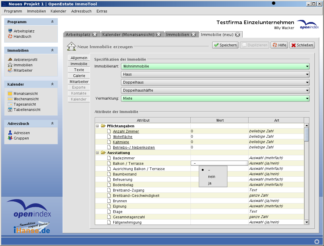Click the Gruppen icon in Adressbuch
Viewport: 324px width, 246px height.
pos(10,138)
